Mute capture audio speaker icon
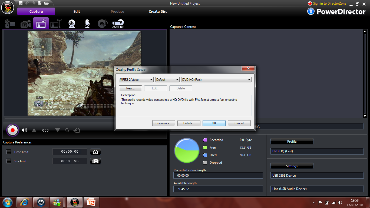This screenshot has width=370, height=208. click(x=24, y=130)
